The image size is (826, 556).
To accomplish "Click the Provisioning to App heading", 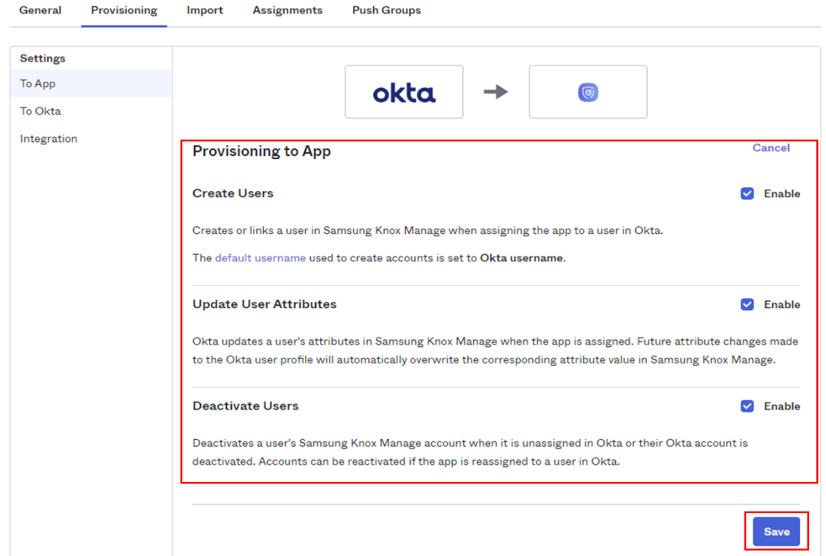I will (261, 151).
